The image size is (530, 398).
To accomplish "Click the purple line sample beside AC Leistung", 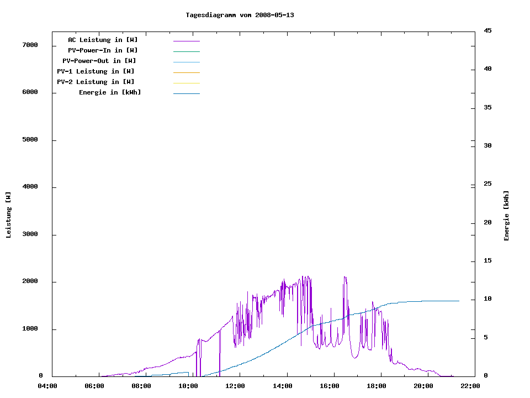I will click(x=186, y=41).
